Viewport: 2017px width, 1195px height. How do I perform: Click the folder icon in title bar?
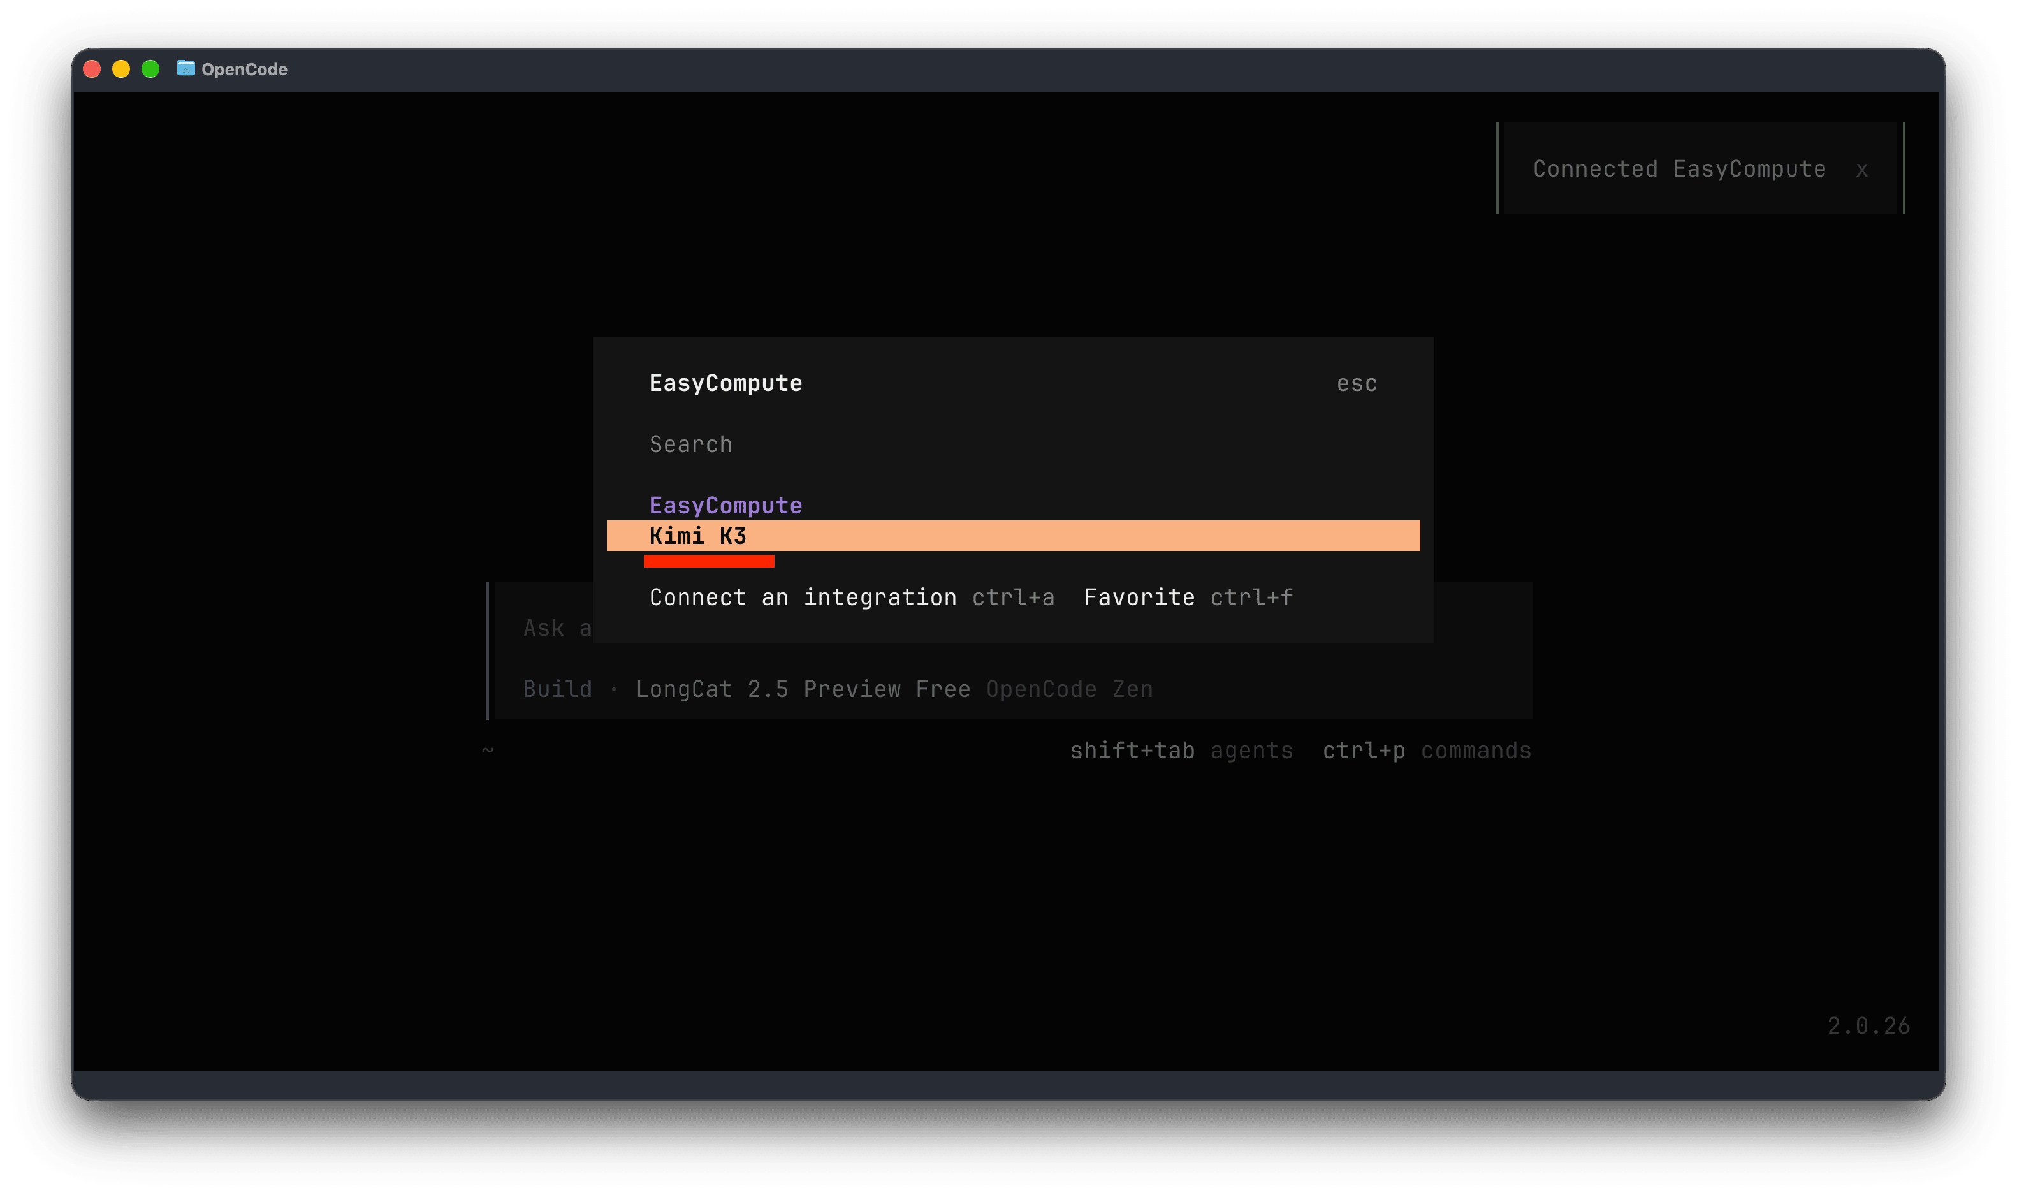pos(186,68)
